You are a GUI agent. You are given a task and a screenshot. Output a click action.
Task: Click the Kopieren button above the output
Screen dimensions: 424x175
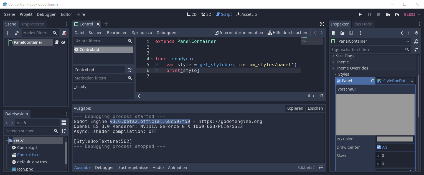tap(294, 108)
